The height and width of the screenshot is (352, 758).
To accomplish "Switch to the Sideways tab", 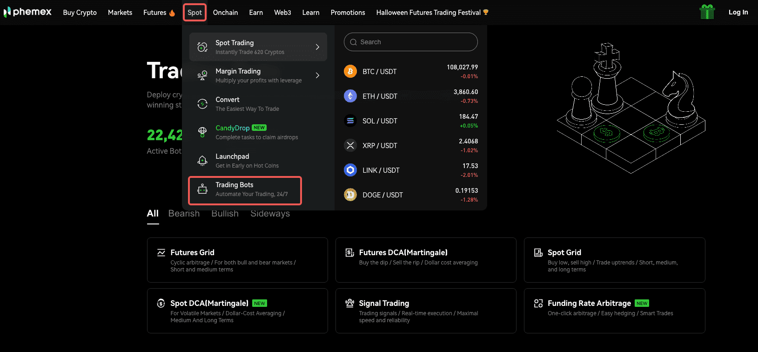I will [x=270, y=214].
